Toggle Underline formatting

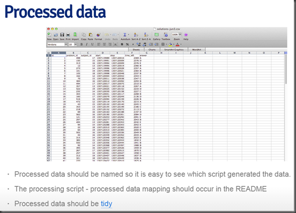click(x=92, y=44)
